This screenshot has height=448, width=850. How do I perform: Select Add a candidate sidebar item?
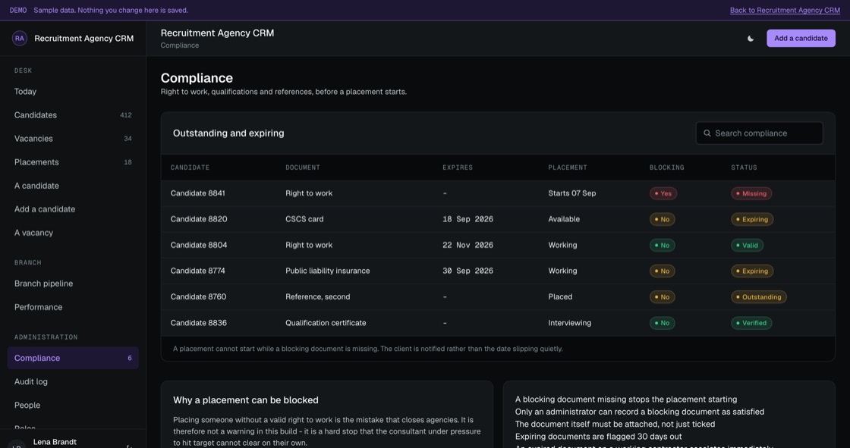[x=73, y=209]
